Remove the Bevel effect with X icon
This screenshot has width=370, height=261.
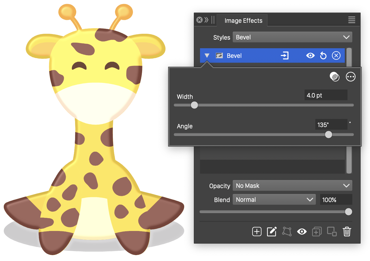pos(336,56)
